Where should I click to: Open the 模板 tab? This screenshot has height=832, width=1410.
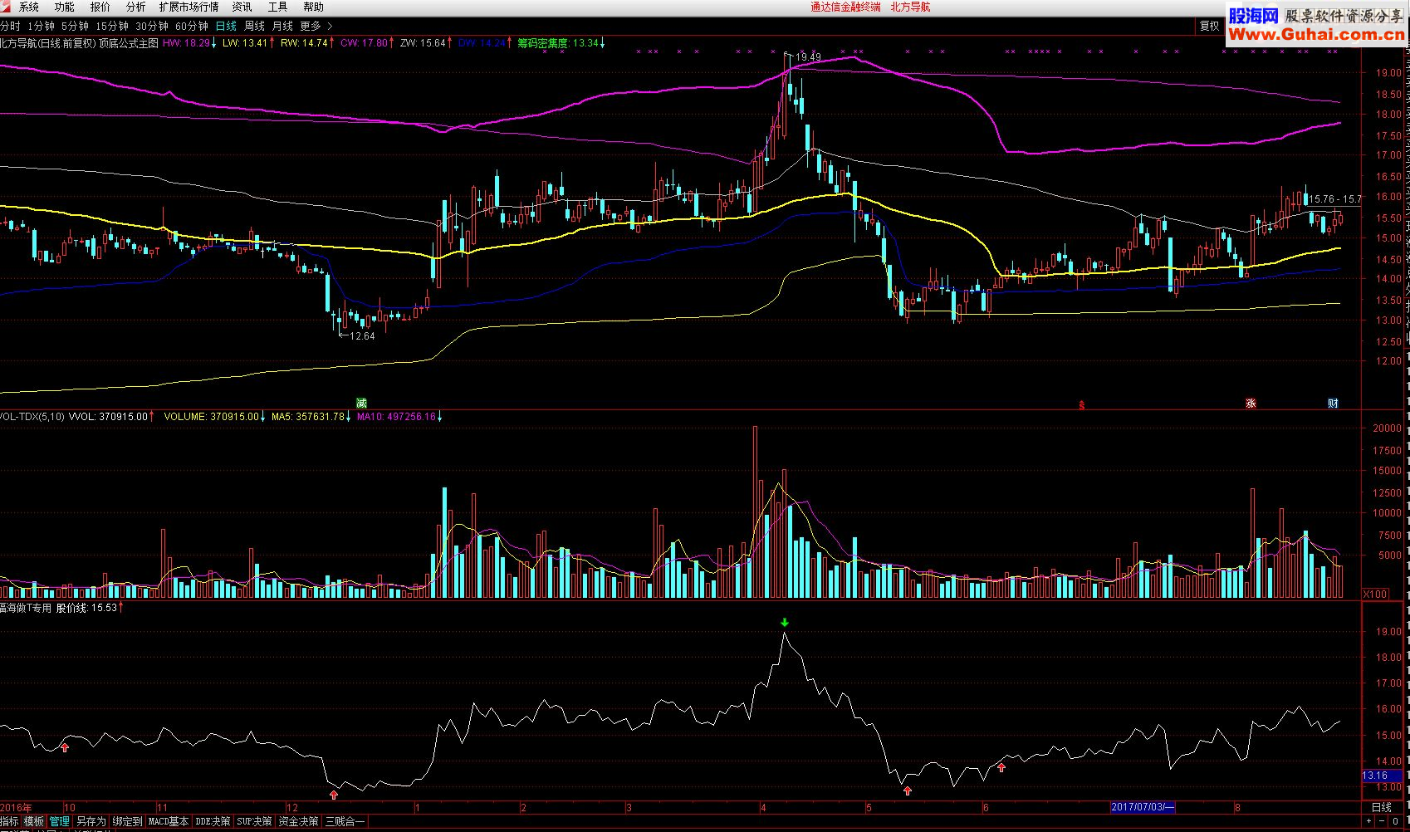pos(34,821)
